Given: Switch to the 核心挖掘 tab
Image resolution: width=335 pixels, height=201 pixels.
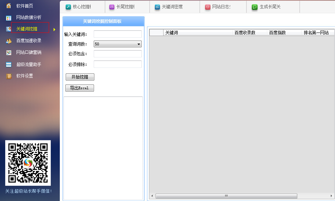Looking at the screenshot, I should coord(83,7).
